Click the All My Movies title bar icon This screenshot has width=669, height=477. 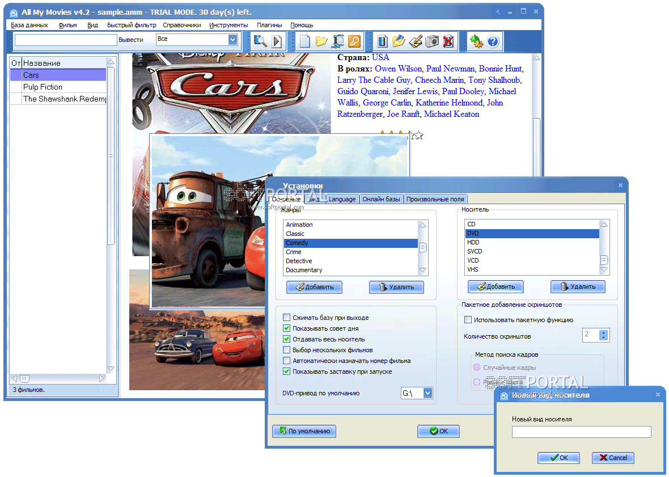pos(13,12)
